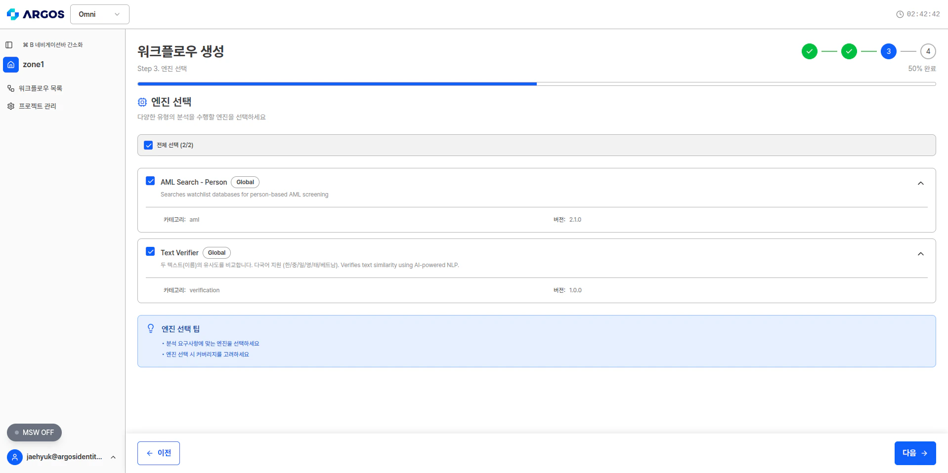Click the 02:42:42 timer text
The image size is (948, 473).
[x=923, y=14]
